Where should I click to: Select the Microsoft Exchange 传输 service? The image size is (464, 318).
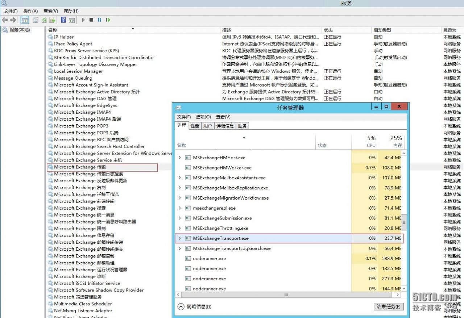click(x=80, y=167)
